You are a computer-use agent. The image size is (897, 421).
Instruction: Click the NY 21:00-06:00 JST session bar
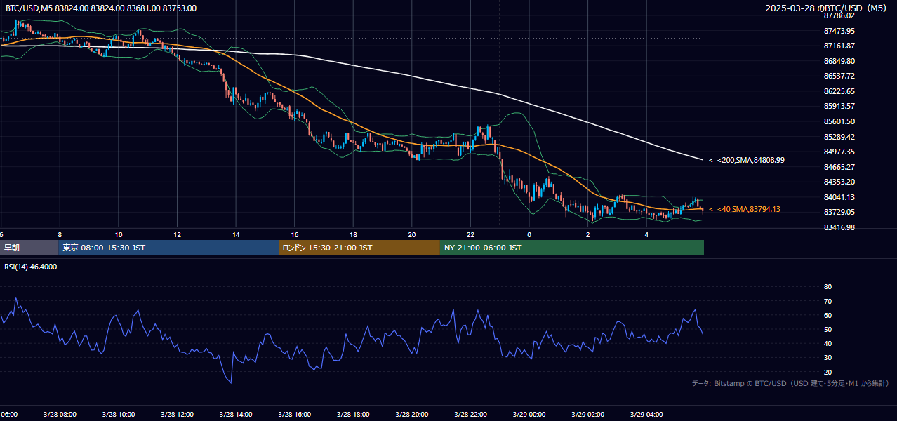pos(572,248)
